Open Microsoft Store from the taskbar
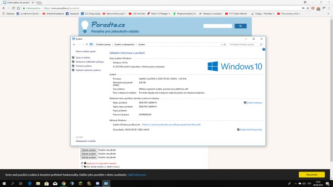333x187 pixels. point(47,183)
